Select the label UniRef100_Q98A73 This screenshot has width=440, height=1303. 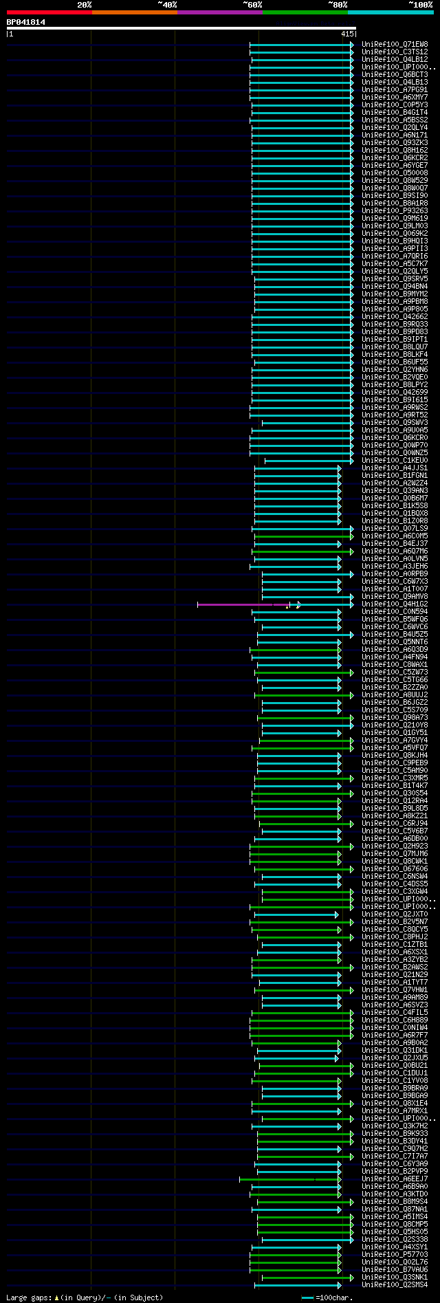pos(395,717)
